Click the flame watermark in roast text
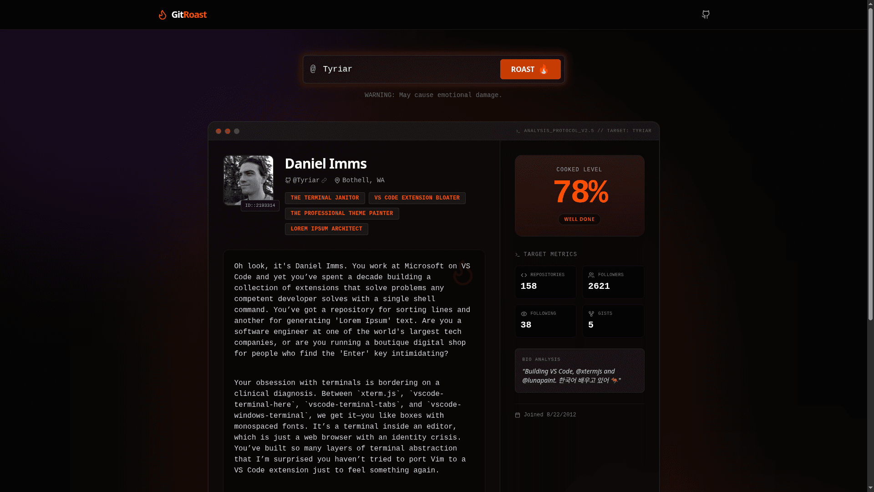The width and height of the screenshot is (874, 492). click(x=463, y=273)
